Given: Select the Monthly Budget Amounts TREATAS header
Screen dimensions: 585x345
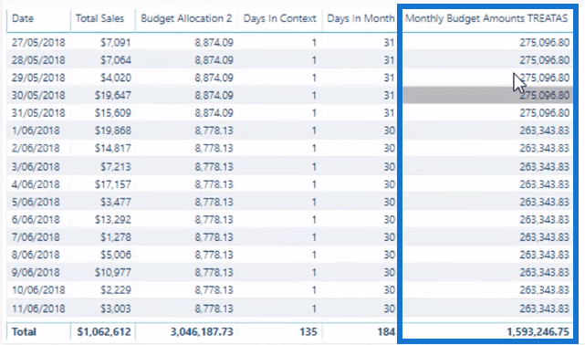Looking at the screenshot, I should (486, 18).
